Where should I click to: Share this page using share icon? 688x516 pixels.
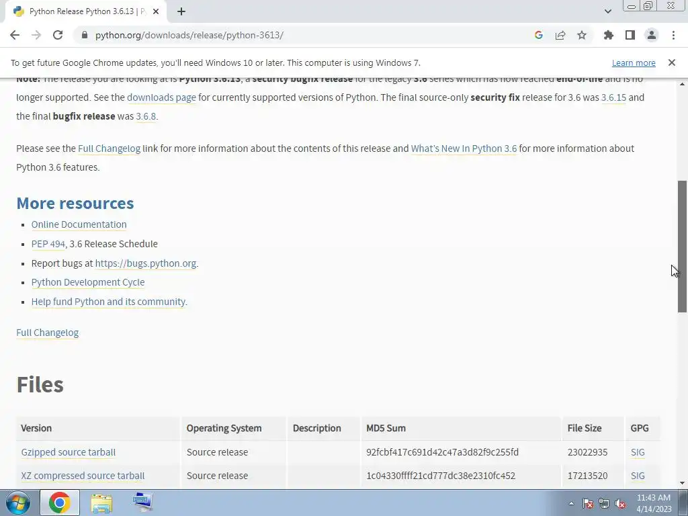pyautogui.click(x=560, y=35)
